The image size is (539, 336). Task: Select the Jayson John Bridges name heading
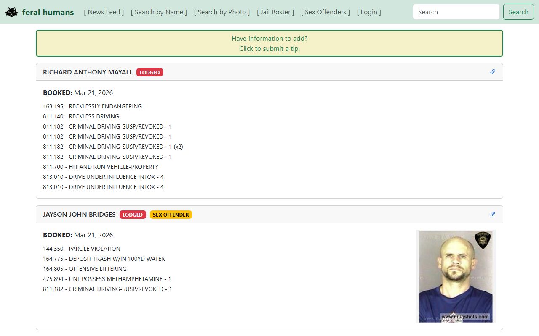79,215
